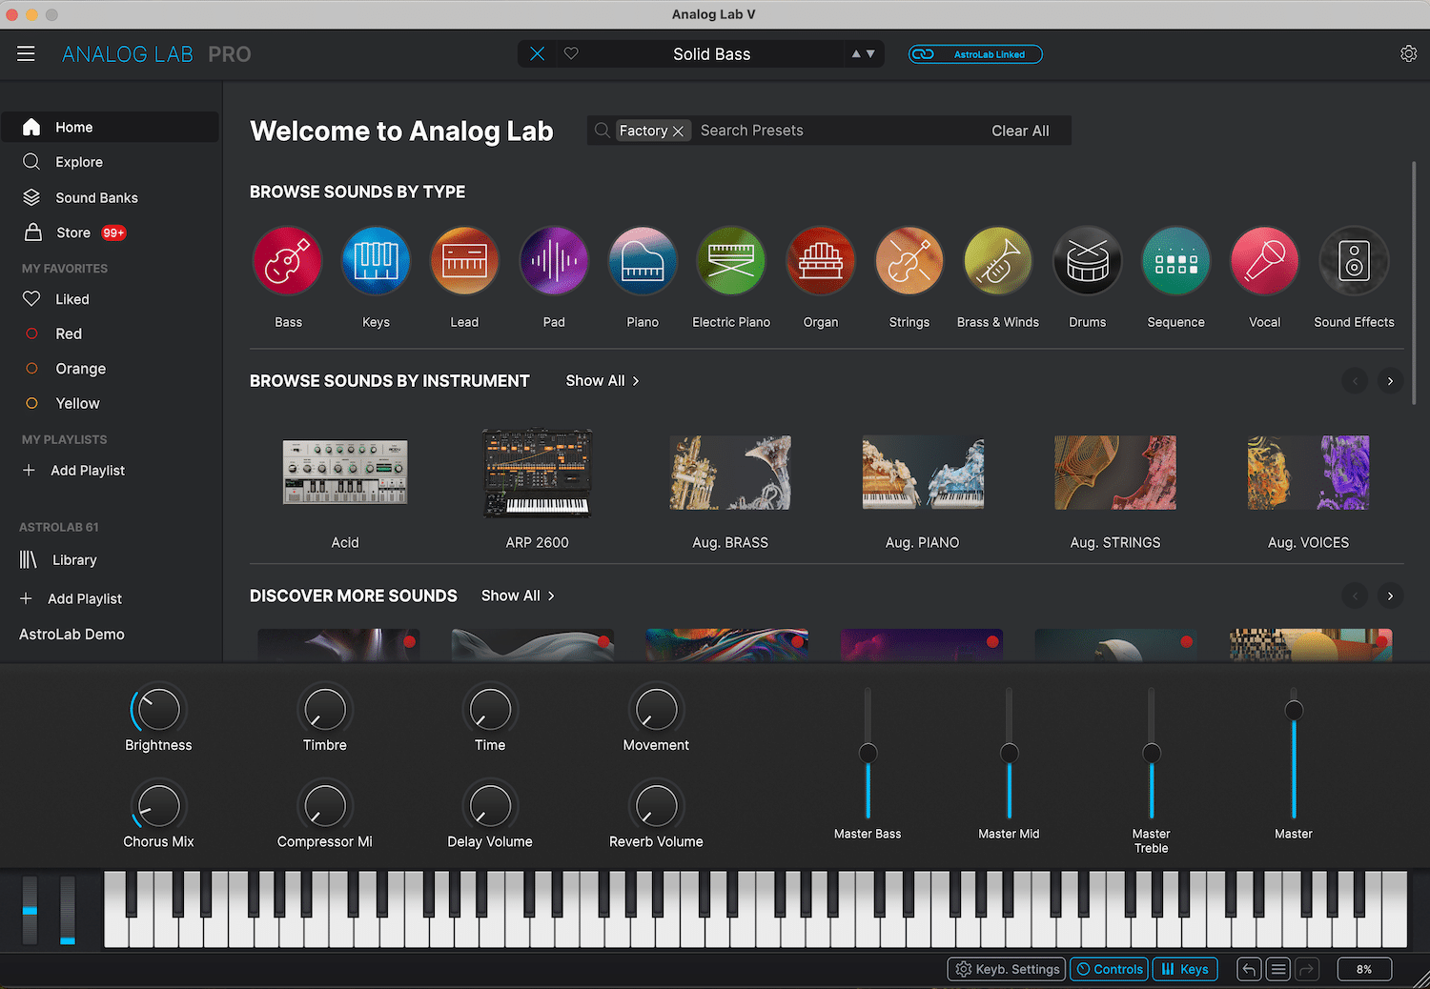Step to previous preset up arrow

click(x=856, y=54)
